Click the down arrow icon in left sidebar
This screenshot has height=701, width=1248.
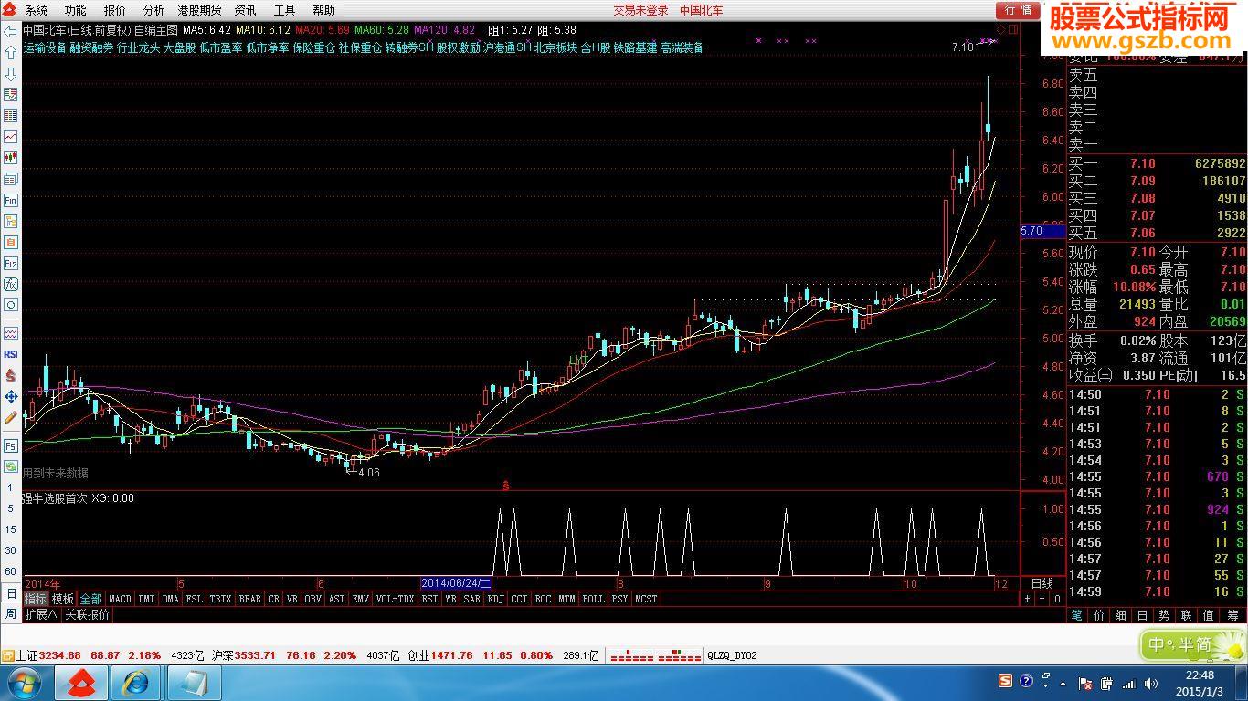tap(11, 73)
